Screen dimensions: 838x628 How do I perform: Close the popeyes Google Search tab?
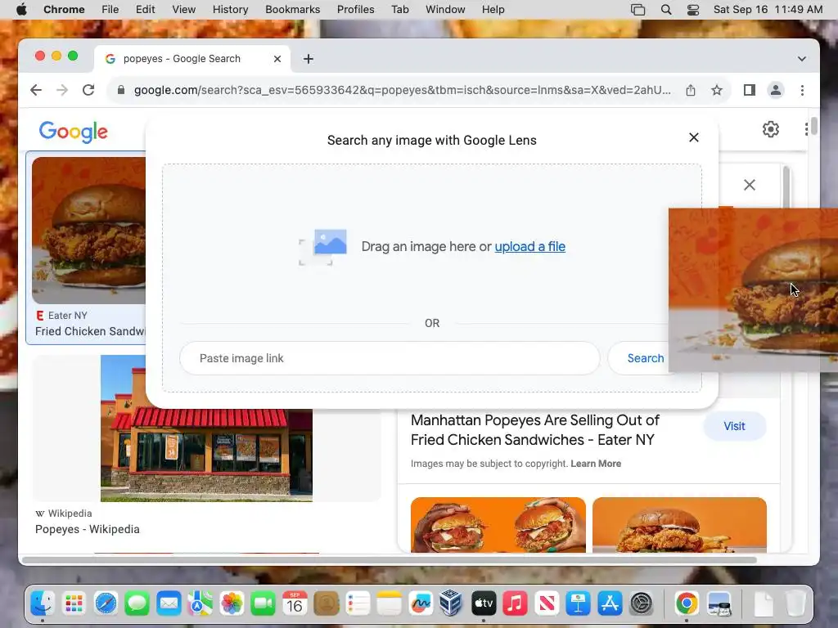pyautogui.click(x=277, y=59)
